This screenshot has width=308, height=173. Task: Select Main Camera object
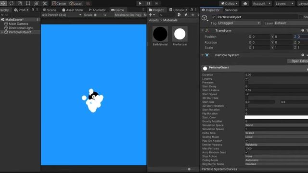tap(18, 24)
